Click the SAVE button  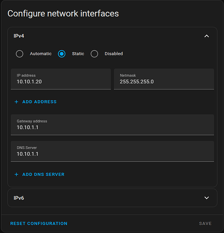pos(205,224)
